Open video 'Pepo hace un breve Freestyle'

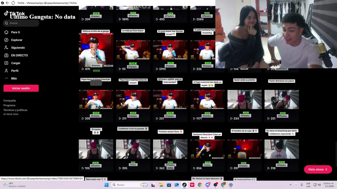tap(96, 99)
